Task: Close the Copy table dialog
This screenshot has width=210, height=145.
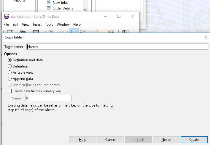Action: coord(206,37)
